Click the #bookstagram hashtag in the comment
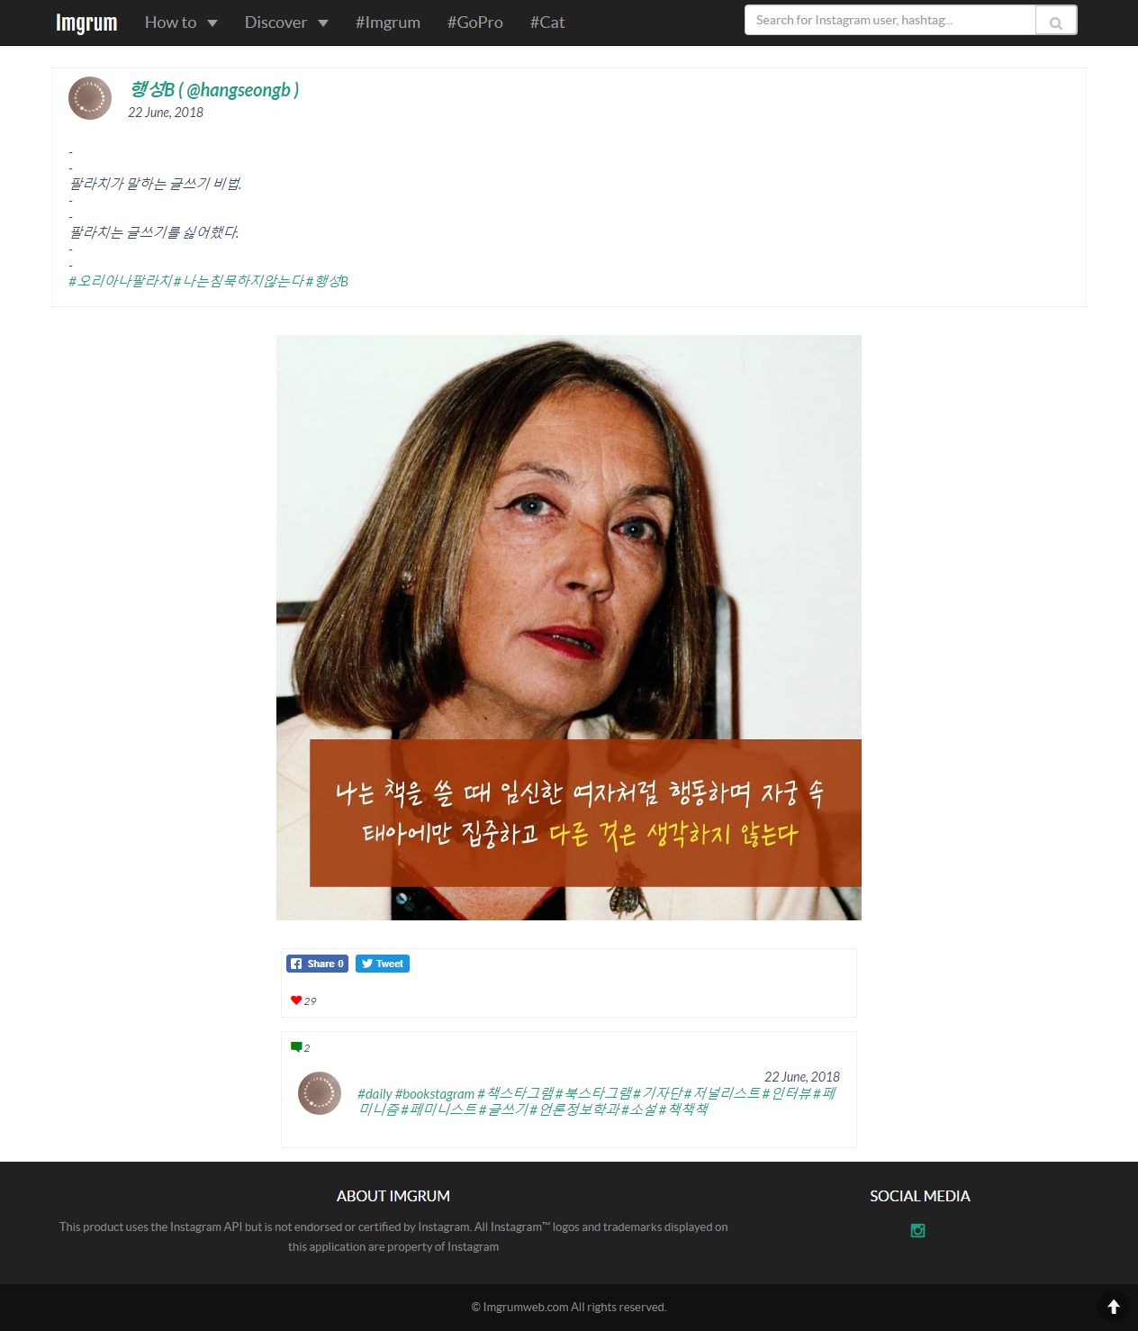The height and width of the screenshot is (1331, 1138). click(435, 1093)
